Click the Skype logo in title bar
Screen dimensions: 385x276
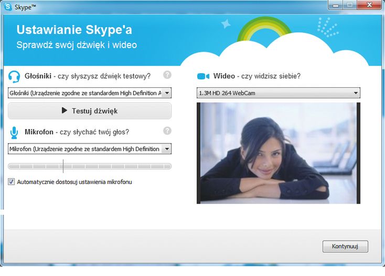[8, 7]
